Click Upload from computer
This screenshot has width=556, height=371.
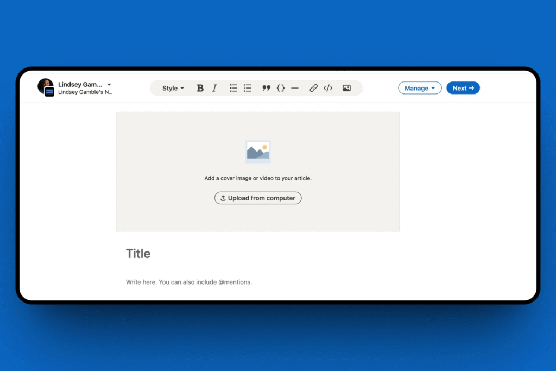(258, 198)
